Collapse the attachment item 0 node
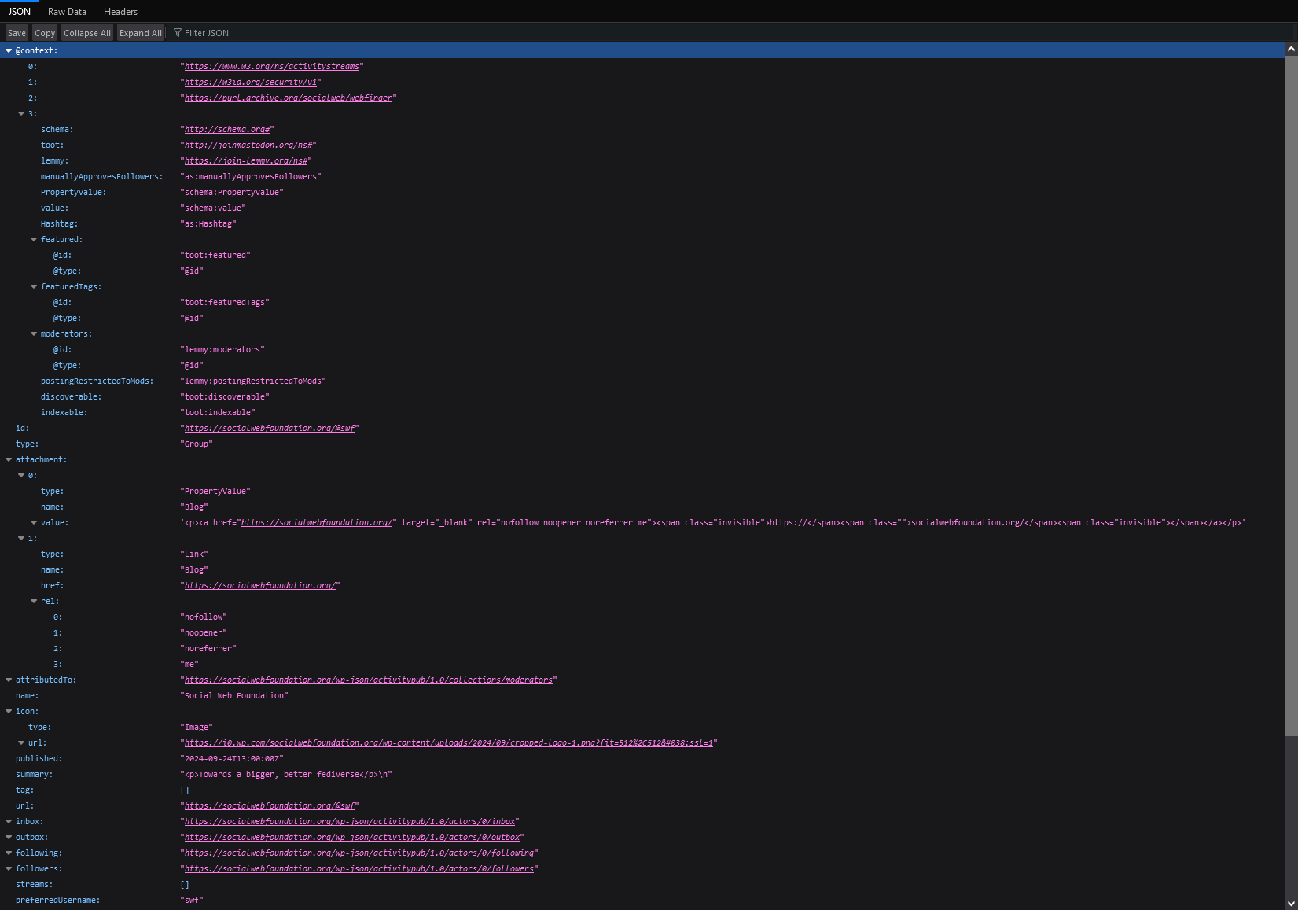 point(21,475)
